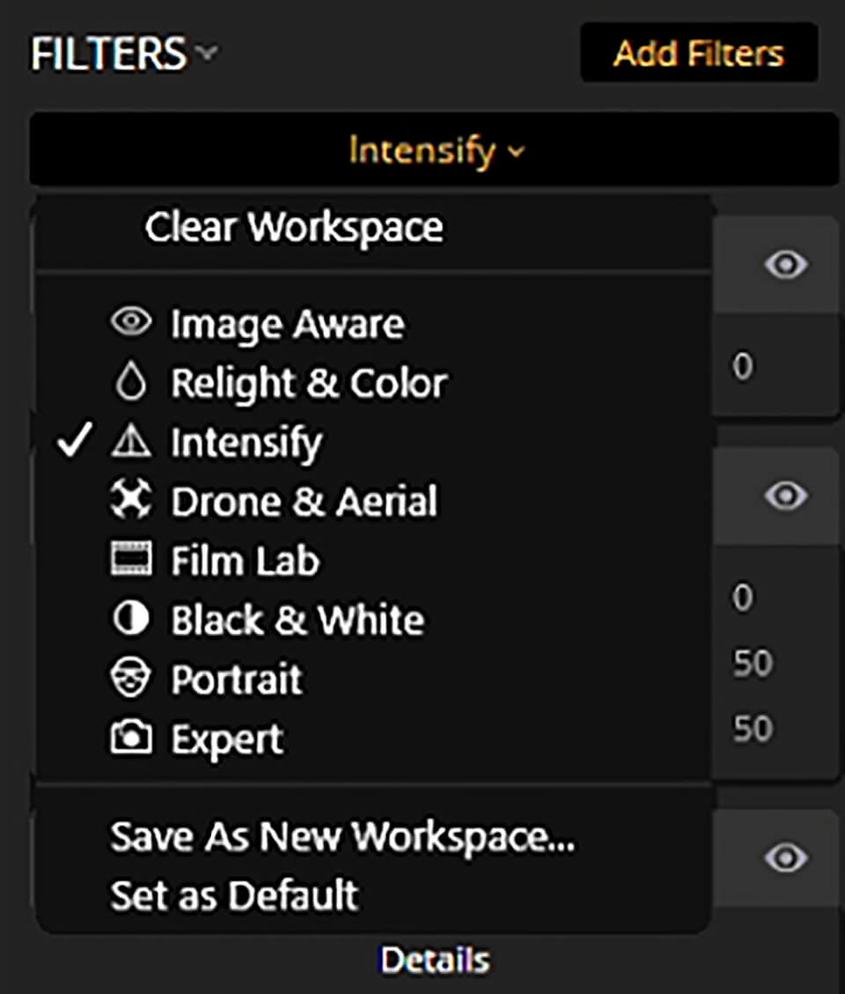Click the Black & White contrast icon
The height and width of the screenshot is (994, 845).
pyautogui.click(x=130, y=618)
